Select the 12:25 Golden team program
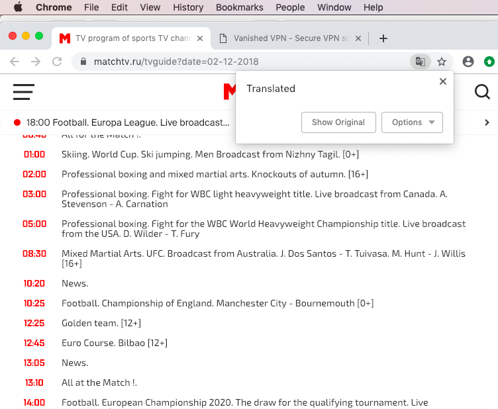This screenshot has width=498, height=409. [x=101, y=323]
